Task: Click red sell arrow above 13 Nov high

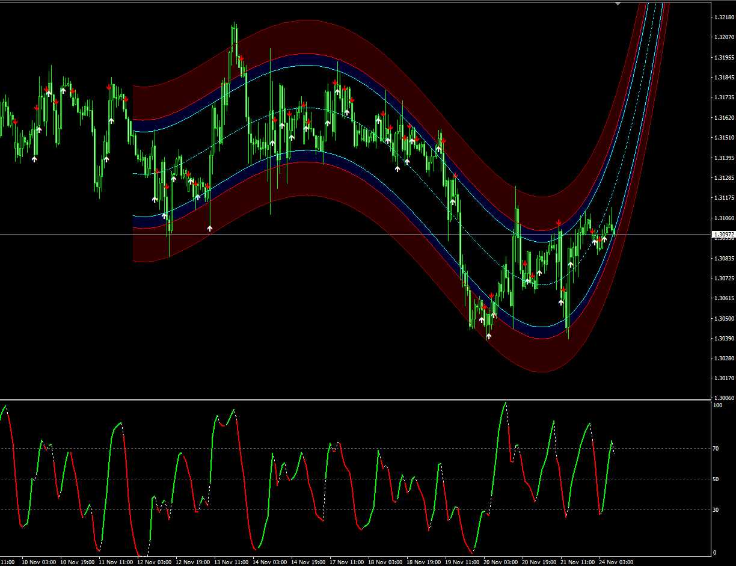Action: (x=241, y=58)
